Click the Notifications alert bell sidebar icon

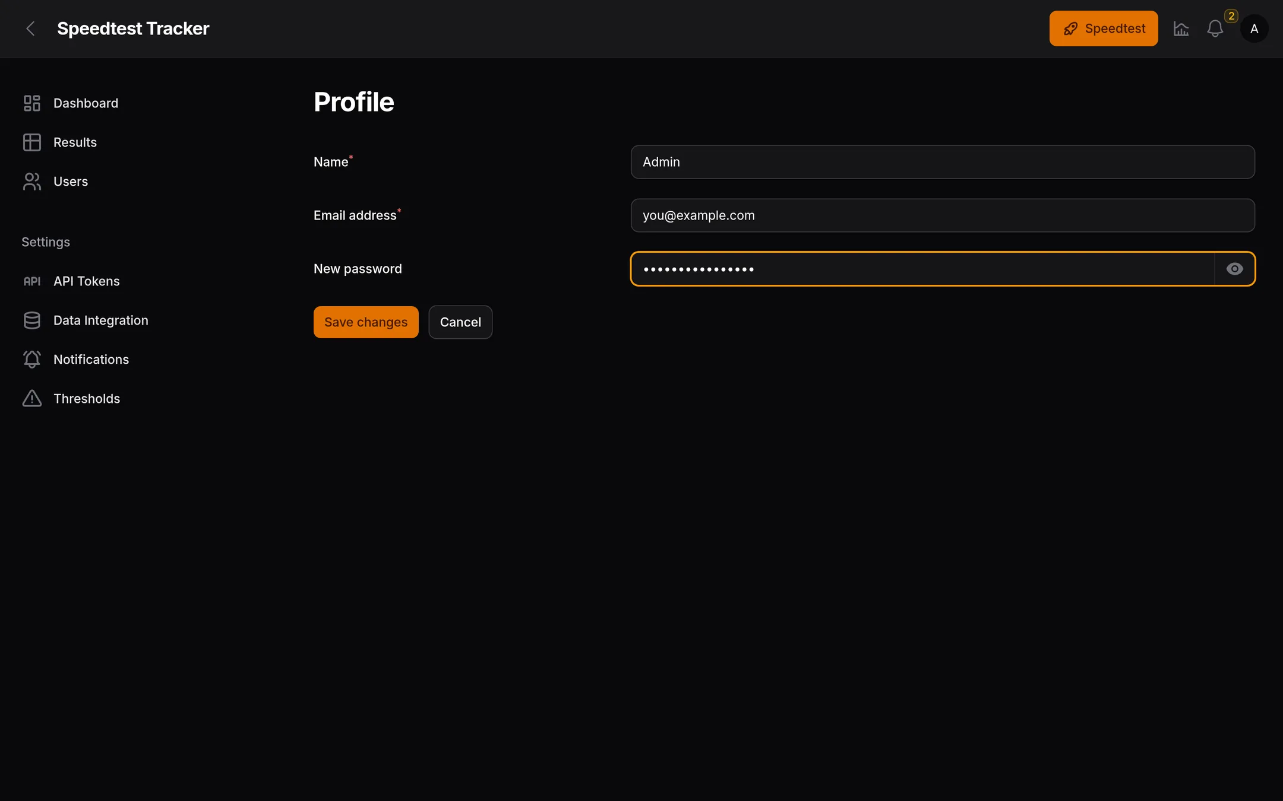32,360
